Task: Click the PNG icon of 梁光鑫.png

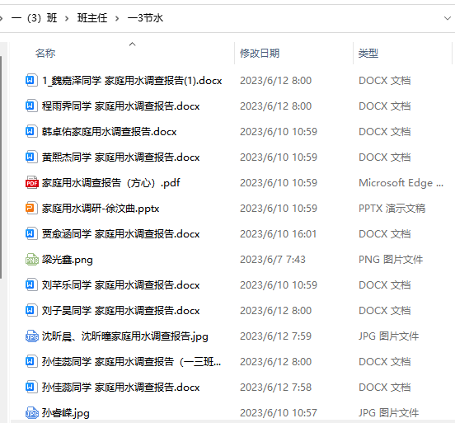Action: (31, 259)
